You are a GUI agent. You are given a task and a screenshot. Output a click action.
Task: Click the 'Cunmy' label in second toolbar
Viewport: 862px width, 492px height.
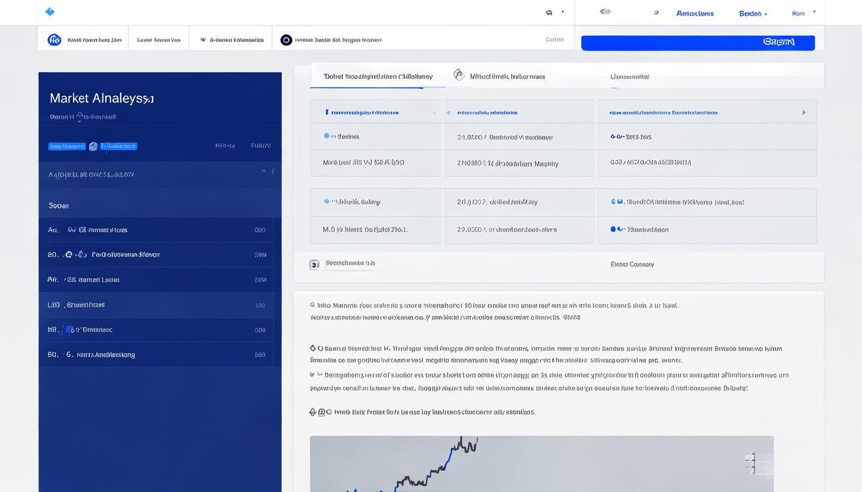[x=554, y=40]
